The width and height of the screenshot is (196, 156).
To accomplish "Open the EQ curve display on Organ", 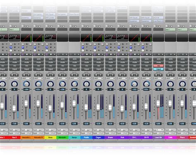I will pyautogui.click(x=98, y=38).
